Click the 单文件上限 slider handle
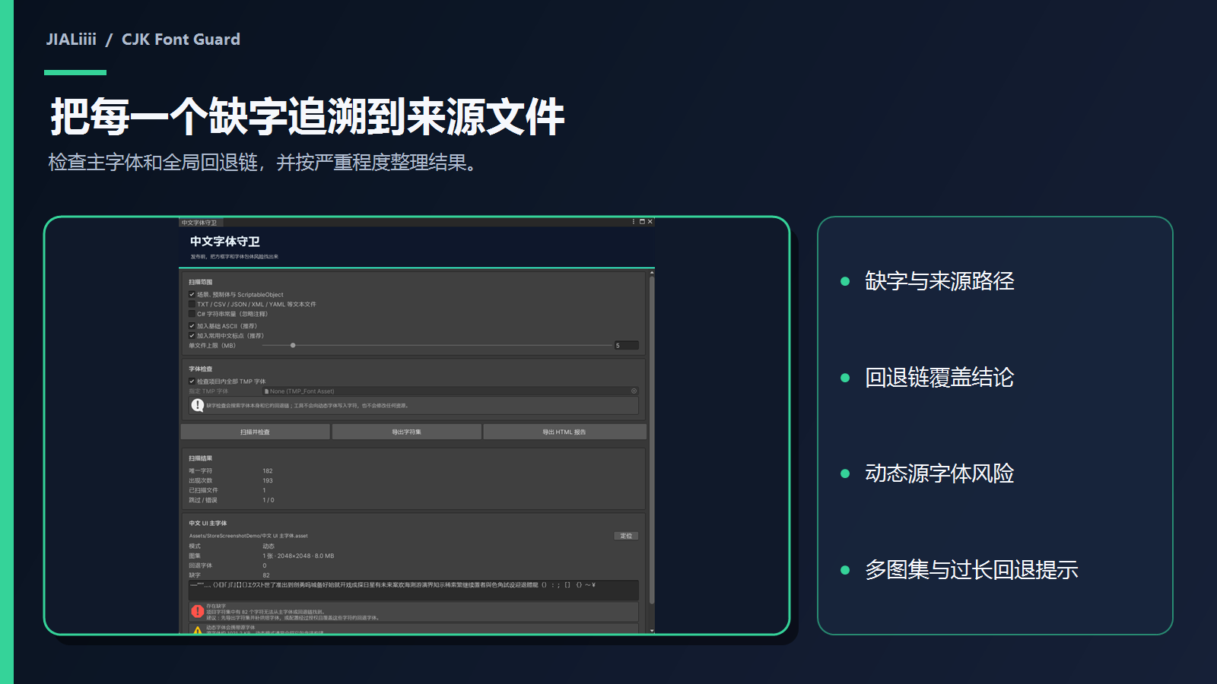This screenshot has width=1217, height=684. [293, 345]
